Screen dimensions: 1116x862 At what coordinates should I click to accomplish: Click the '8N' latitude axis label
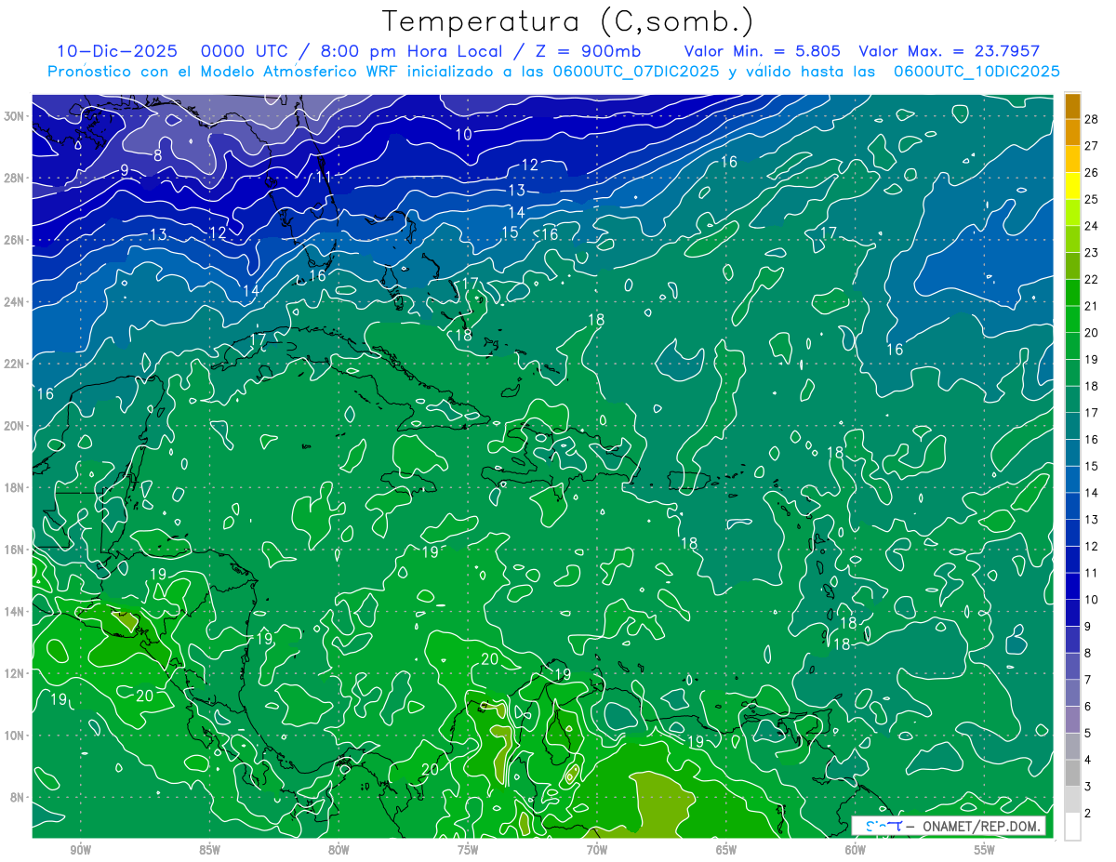[18, 797]
